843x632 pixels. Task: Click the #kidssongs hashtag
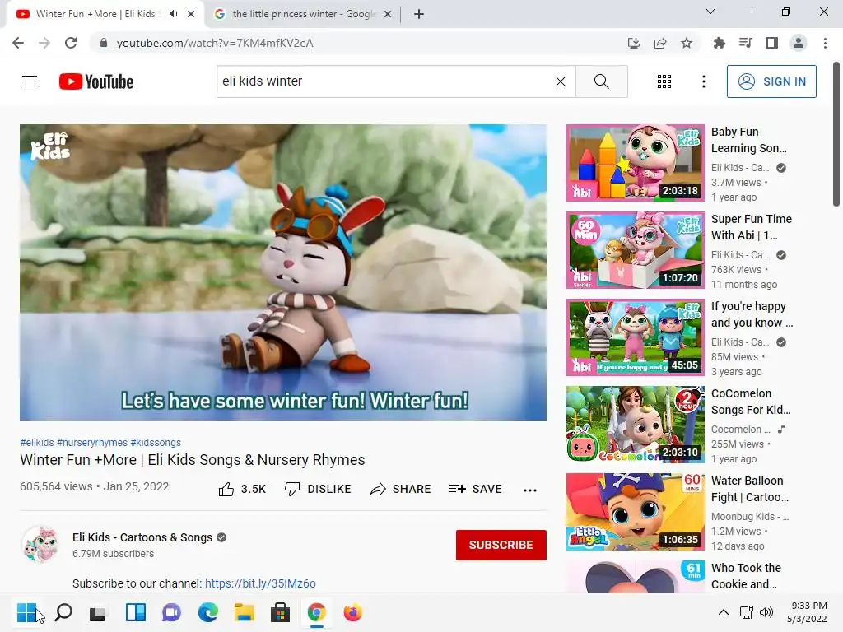pyautogui.click(x=156, y=442)
